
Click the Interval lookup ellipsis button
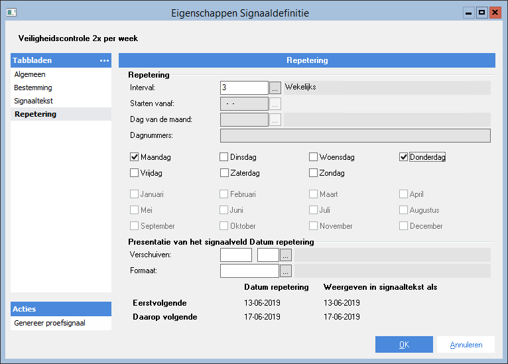point(275,87)
